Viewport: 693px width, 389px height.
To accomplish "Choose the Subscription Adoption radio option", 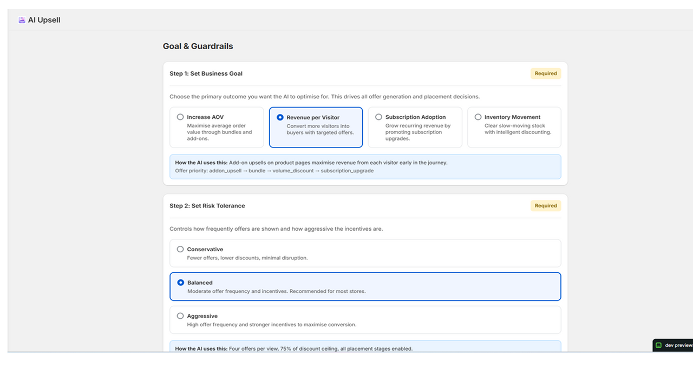I will (378, 117).
